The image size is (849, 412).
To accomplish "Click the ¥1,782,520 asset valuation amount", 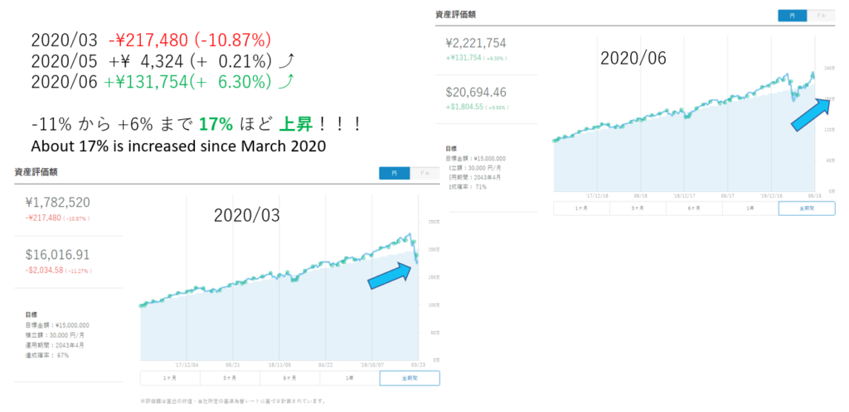I will tap(58, 203).
